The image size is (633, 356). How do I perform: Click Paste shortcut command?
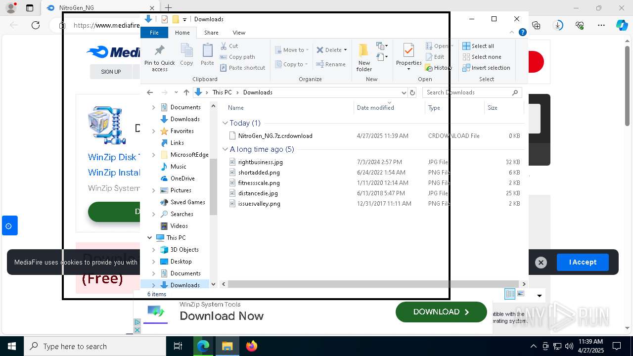(x=242, y=68)
